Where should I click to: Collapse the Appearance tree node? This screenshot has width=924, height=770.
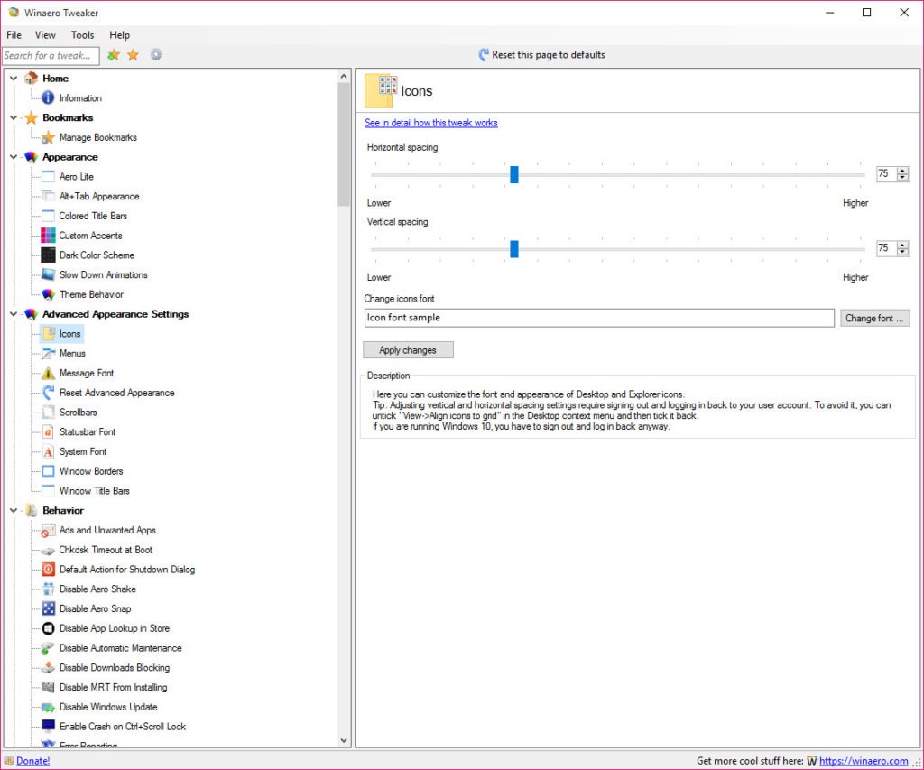[13, 157]
